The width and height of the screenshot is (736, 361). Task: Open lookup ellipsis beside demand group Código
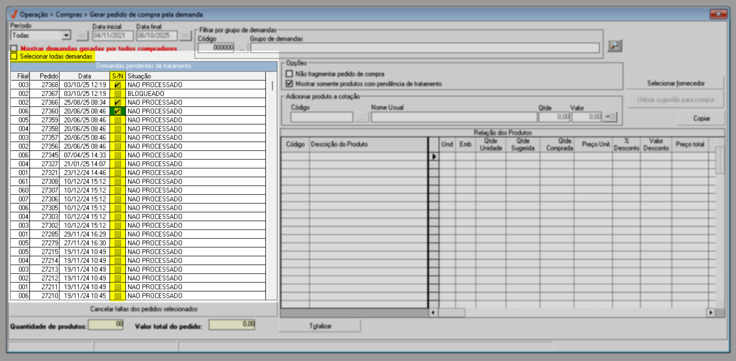[x=242, y=48]
